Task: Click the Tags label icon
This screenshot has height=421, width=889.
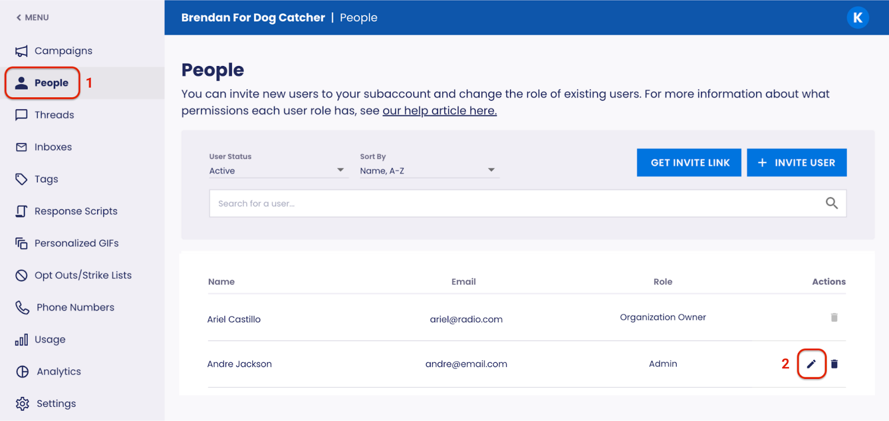Action: pyautogui.click(x=21, y=179)
